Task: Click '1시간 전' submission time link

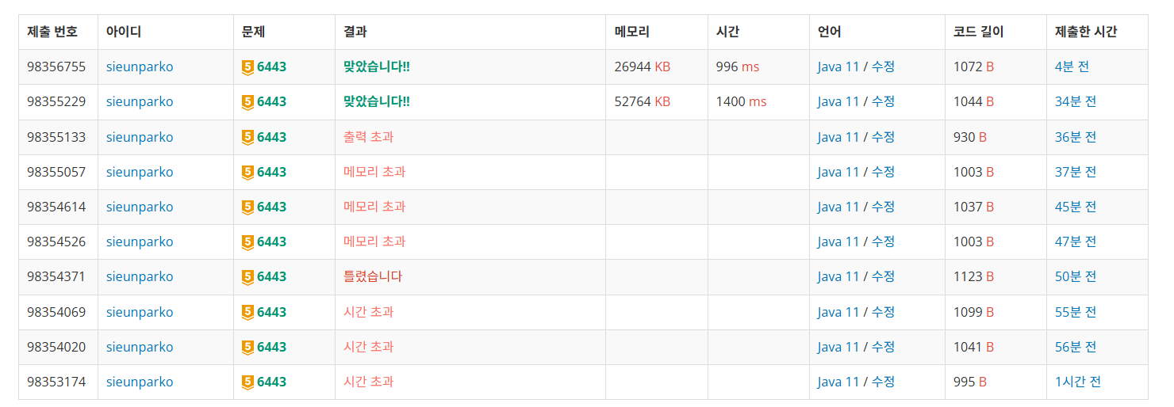Action: coord(1078,382)
